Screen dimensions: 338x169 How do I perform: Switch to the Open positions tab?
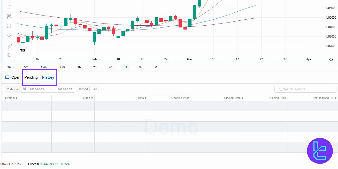[13, 77]
